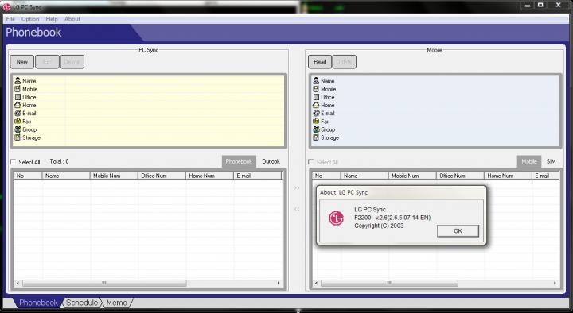Click the Fax icon in Mobile panel
The image size is (573, 313).
[x=316, y=121]
